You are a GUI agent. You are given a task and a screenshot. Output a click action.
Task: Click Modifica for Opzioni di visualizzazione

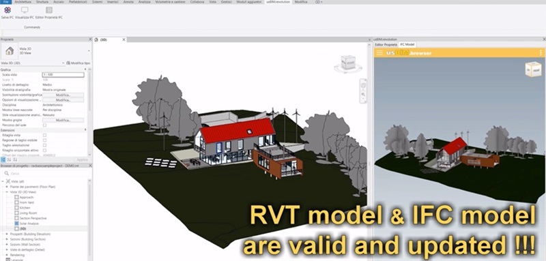[63, 99]
